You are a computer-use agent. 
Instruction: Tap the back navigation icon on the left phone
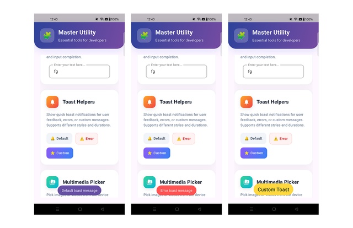[103, 209]
